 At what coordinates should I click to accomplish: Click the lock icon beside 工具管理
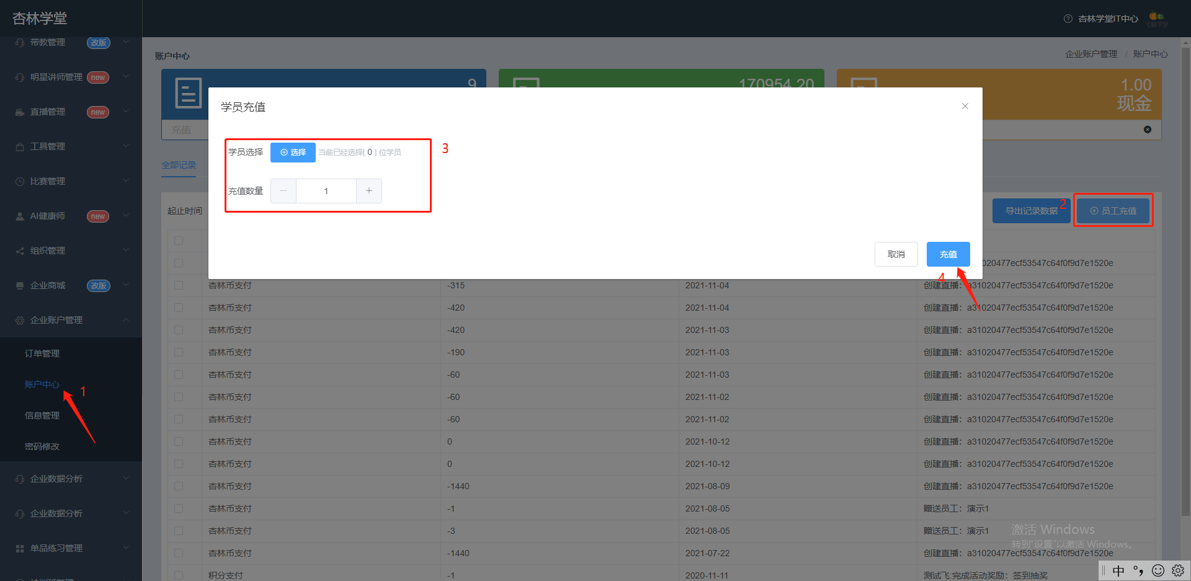click(x=20, y=147)
